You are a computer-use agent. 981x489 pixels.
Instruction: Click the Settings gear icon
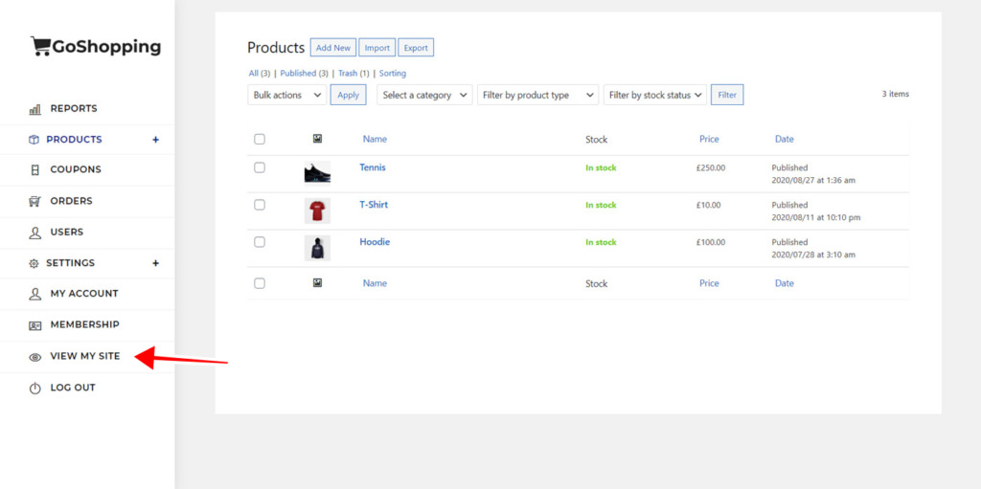pyautogui.click(x=34, y=263)
